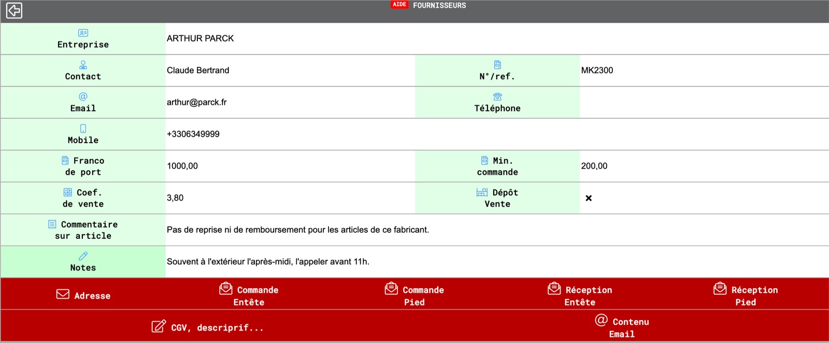Click the back arrow icon at top left
This screenshot has height=343, width=829.
pyautogui.click(x=14, y=10)
